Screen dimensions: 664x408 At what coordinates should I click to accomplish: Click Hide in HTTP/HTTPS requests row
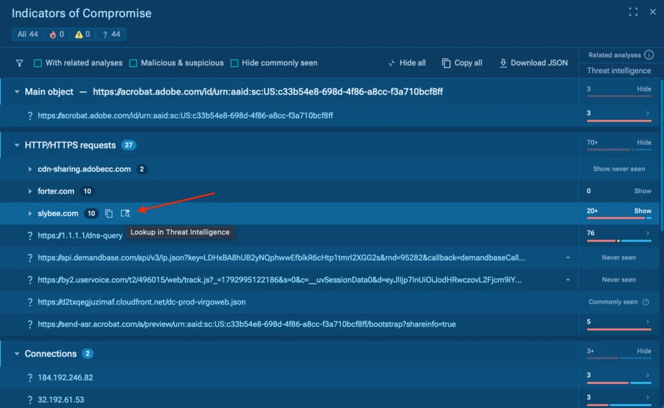point(644,142)
